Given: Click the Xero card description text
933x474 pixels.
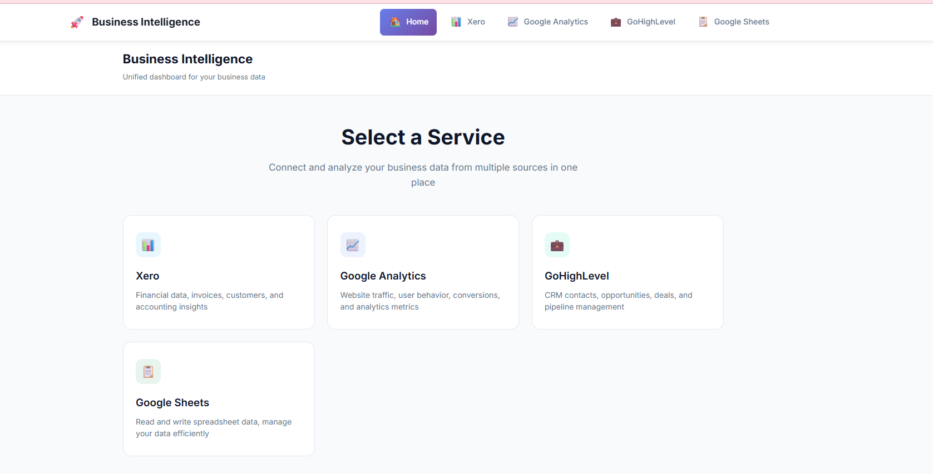Looking at the screenshot, I should click(209, 301).
